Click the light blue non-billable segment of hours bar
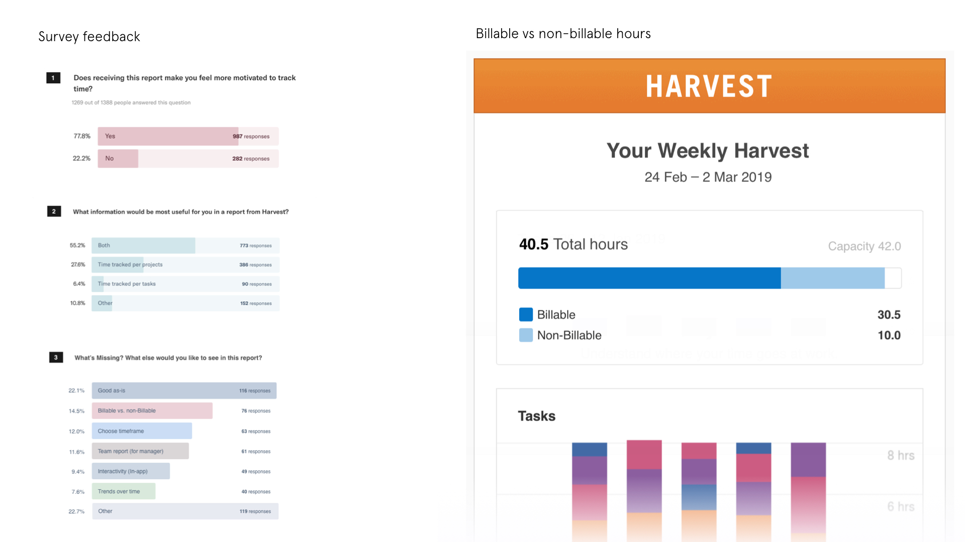The width and height of the screenshot is (965, 542). tap(833, 278)
